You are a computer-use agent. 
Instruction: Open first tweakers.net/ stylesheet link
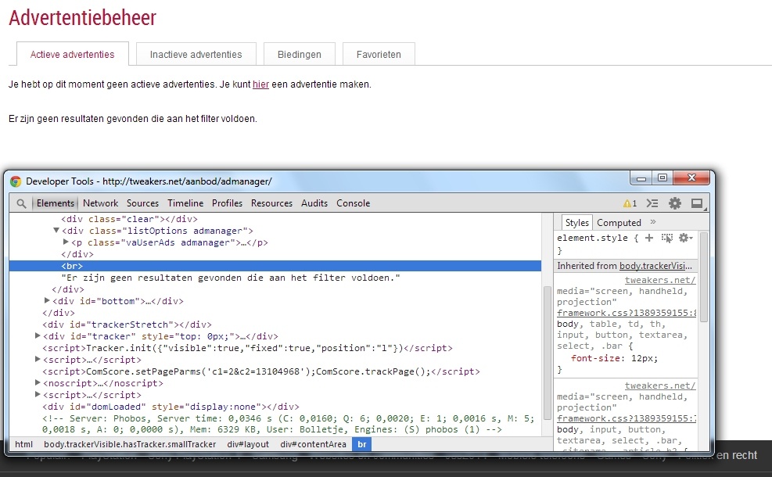click(x=660, y=280)
